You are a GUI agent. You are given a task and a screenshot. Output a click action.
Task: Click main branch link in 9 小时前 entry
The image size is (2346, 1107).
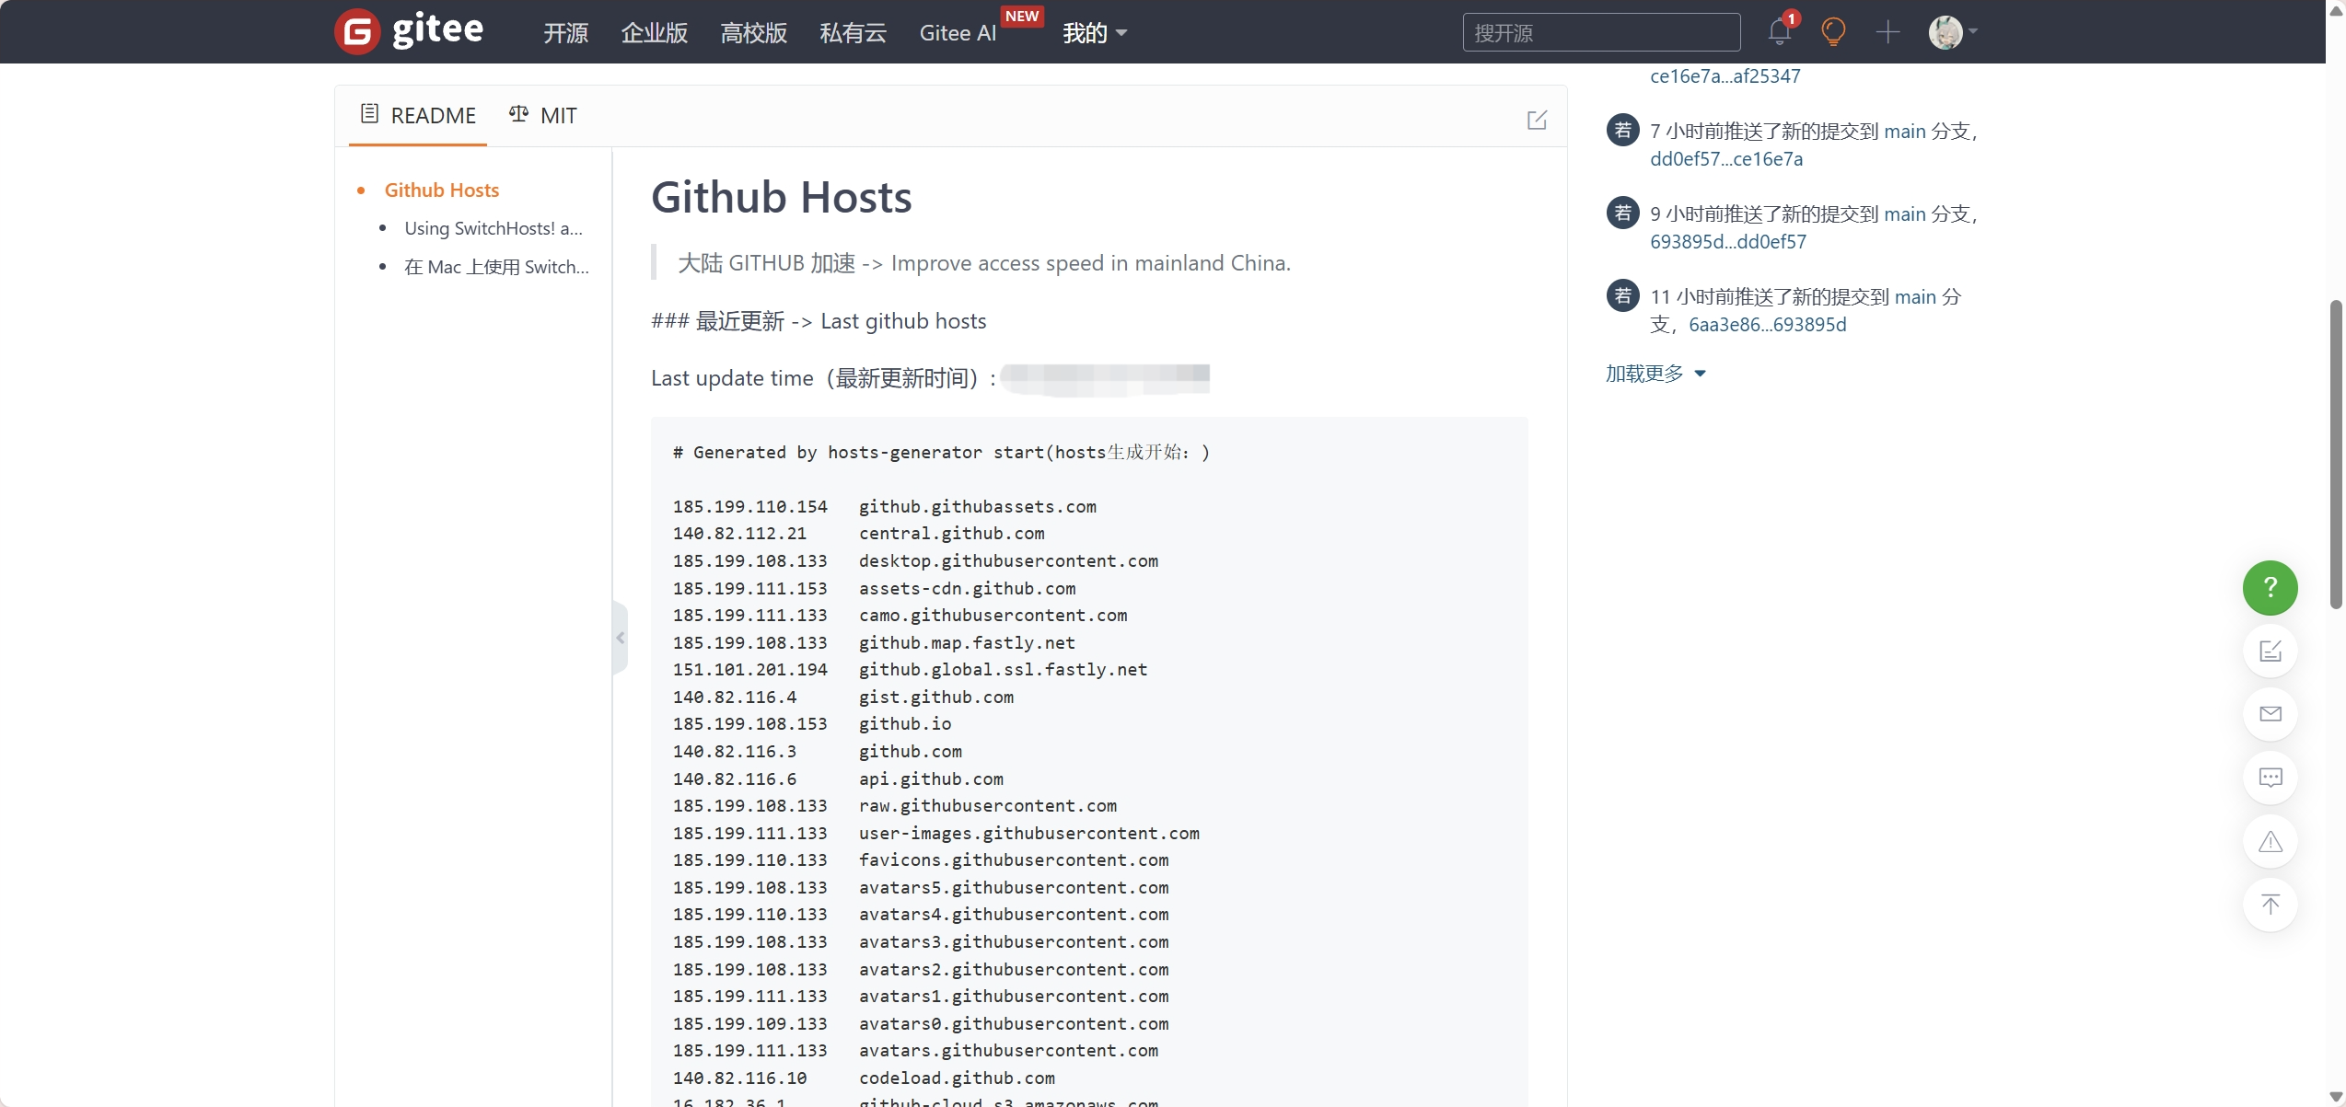[x=1905, y=214]
